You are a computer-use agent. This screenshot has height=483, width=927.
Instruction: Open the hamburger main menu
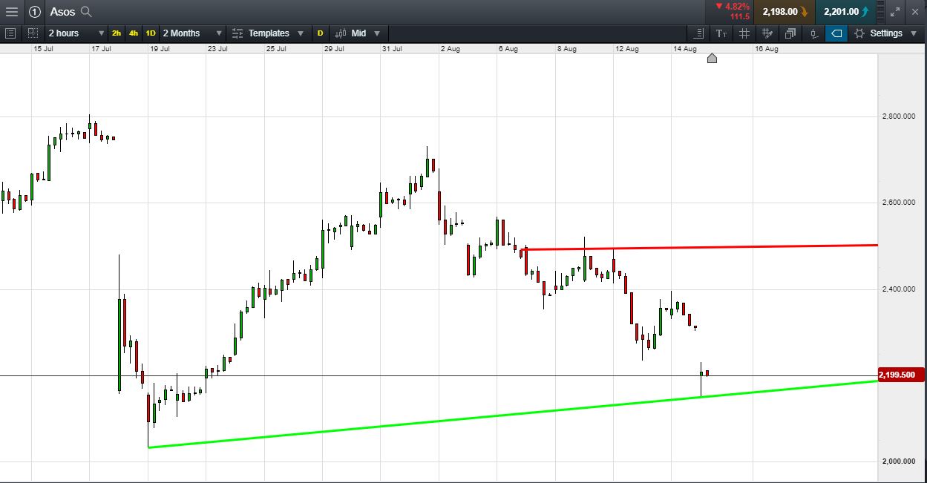click(x=11, y=11)
